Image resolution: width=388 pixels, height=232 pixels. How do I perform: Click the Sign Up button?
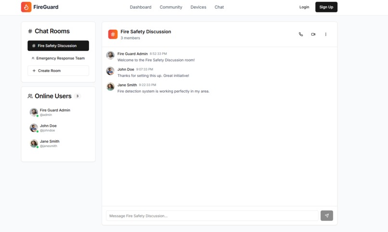326,7
